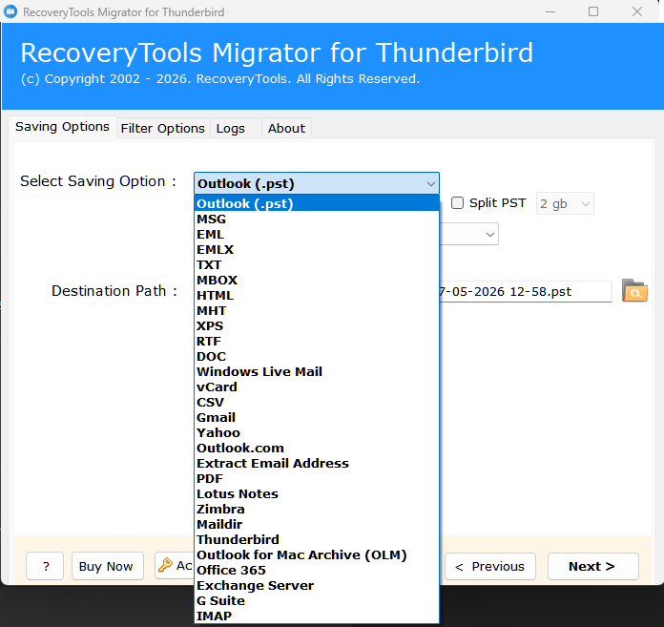
Task: Pick Yahoo from the list
Action: coord(317,432)
